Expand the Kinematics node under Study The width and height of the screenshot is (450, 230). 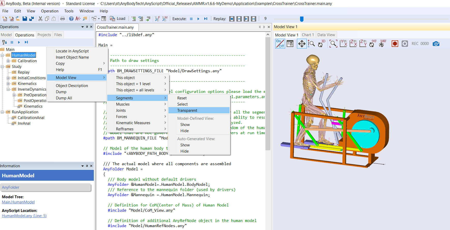(x=8, y=84)
